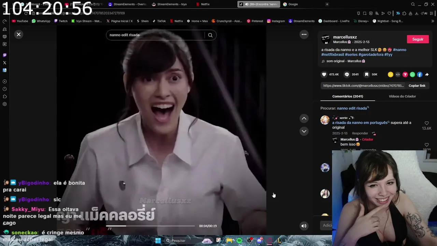Image resolution: width=437 pixels, height=246 pixels.
Task: Open File Explorer from taskbar
Action: (x=229, y=241)
